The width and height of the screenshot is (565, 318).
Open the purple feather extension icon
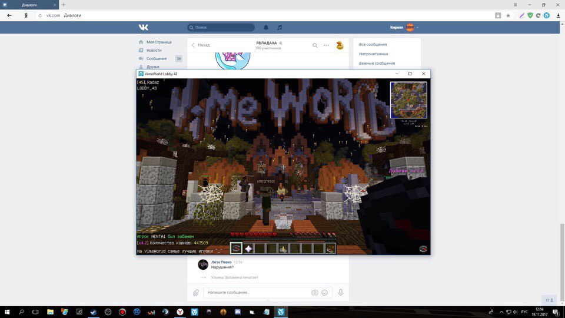[x=521, y=15]
